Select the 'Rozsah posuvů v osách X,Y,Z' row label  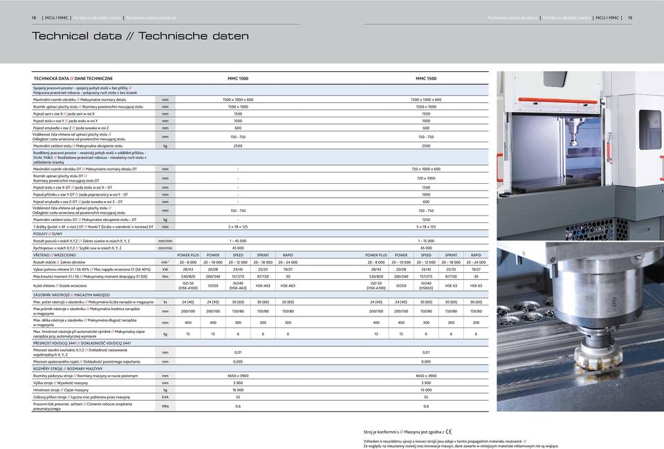click(82, 241)
